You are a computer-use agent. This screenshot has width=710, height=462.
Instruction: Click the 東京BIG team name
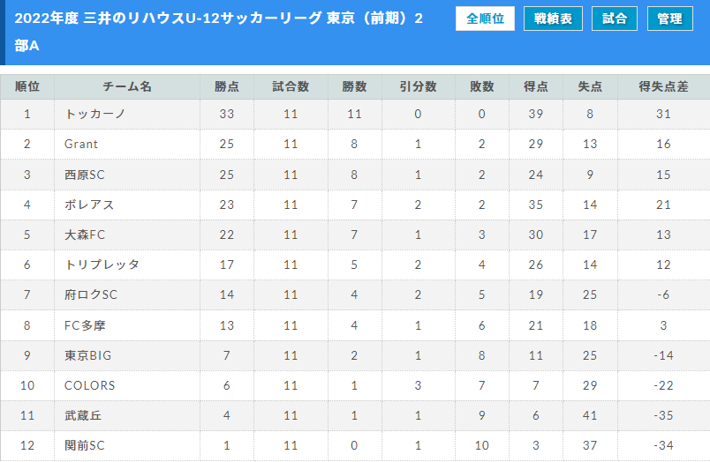coord(87,355)
